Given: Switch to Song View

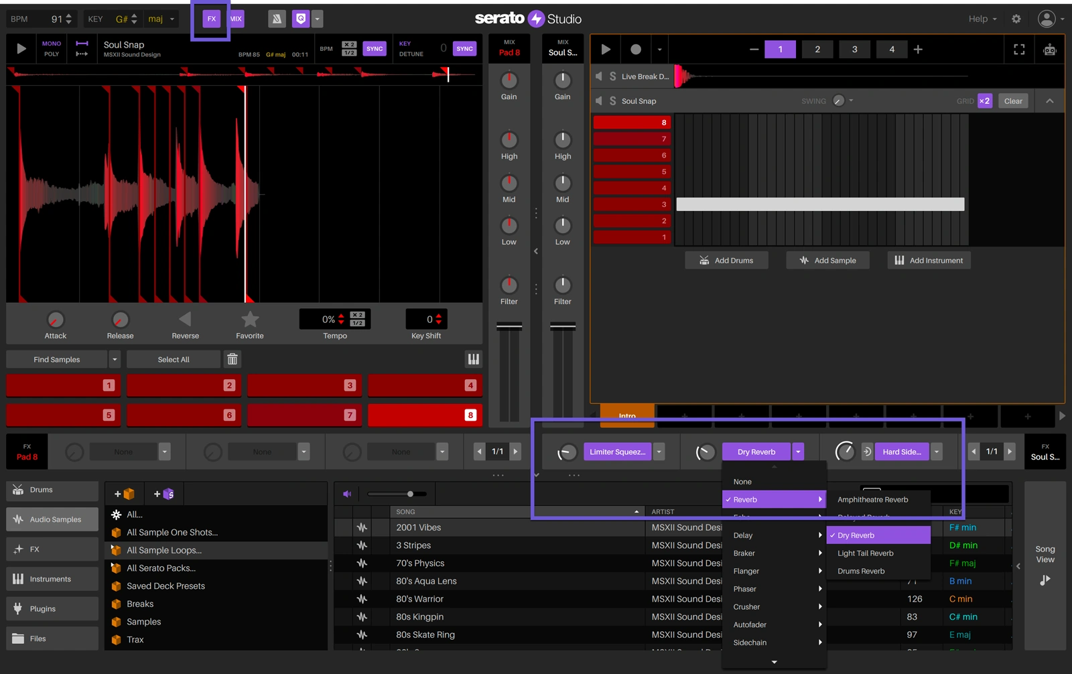Looking at the screenshot, I should click(x=1045, y=565).
